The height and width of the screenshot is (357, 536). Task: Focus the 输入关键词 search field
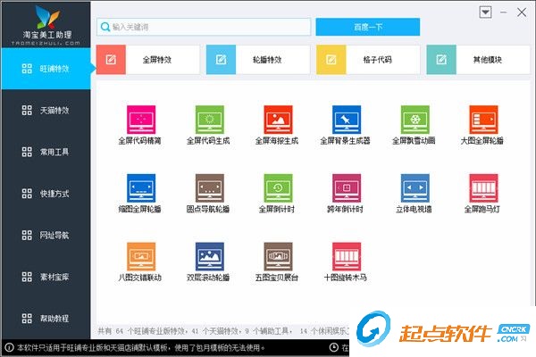[x=204, y=27]
